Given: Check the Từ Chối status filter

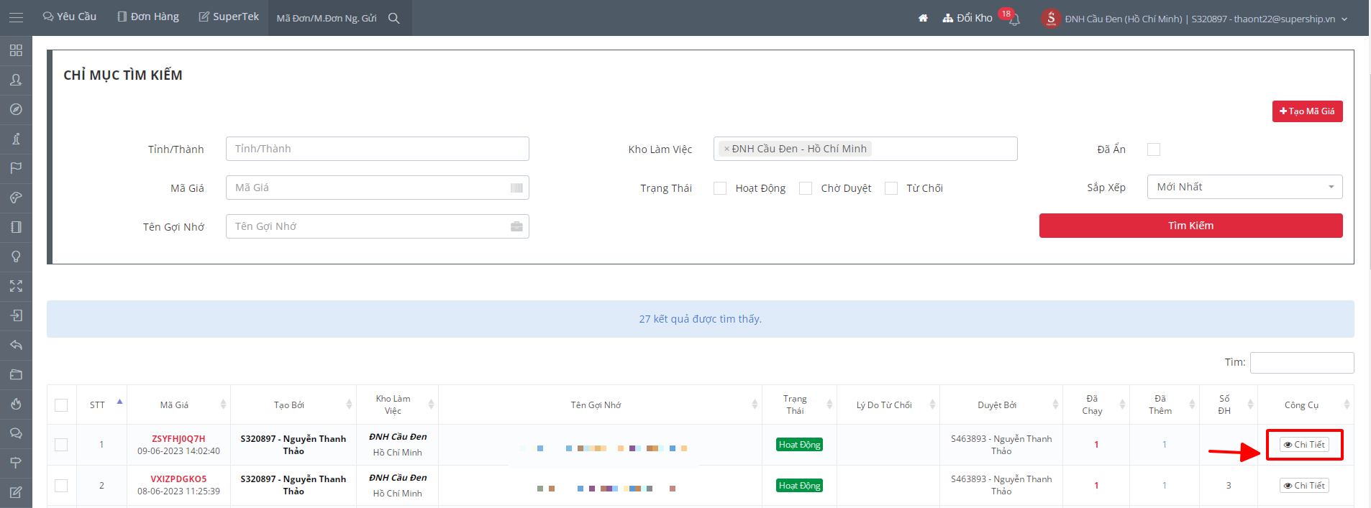Looking at the screenshot, I should [891, 188].
